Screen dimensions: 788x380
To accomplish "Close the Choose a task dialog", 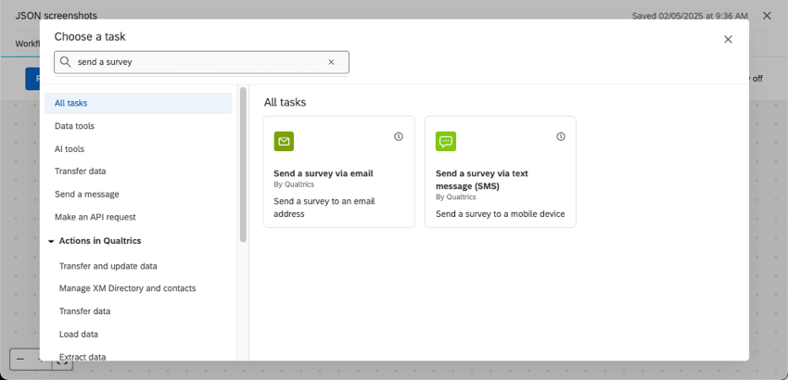I will [x=728, y=39].
